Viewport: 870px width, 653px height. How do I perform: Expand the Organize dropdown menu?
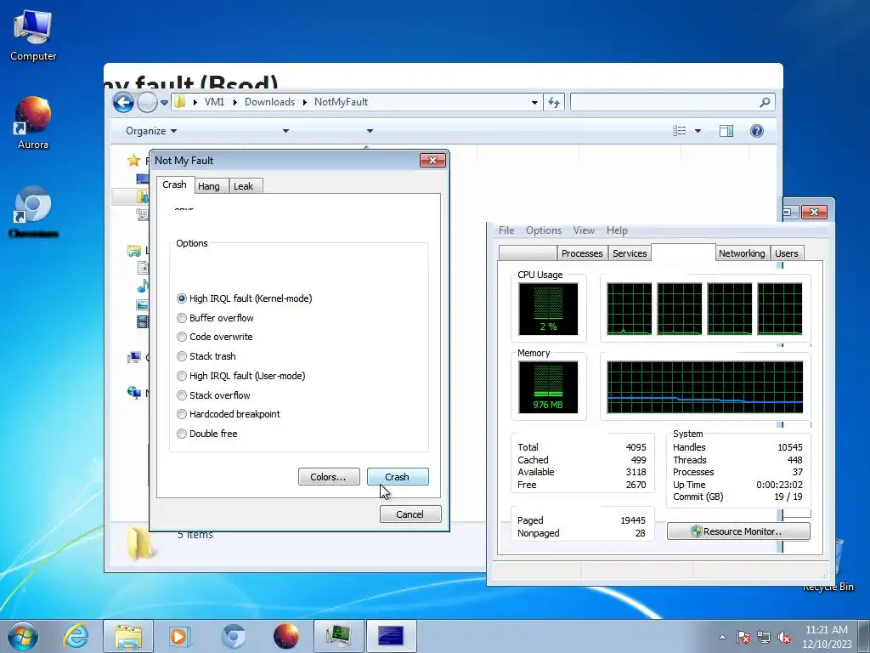pyautogui.click(x=151, y=131)
